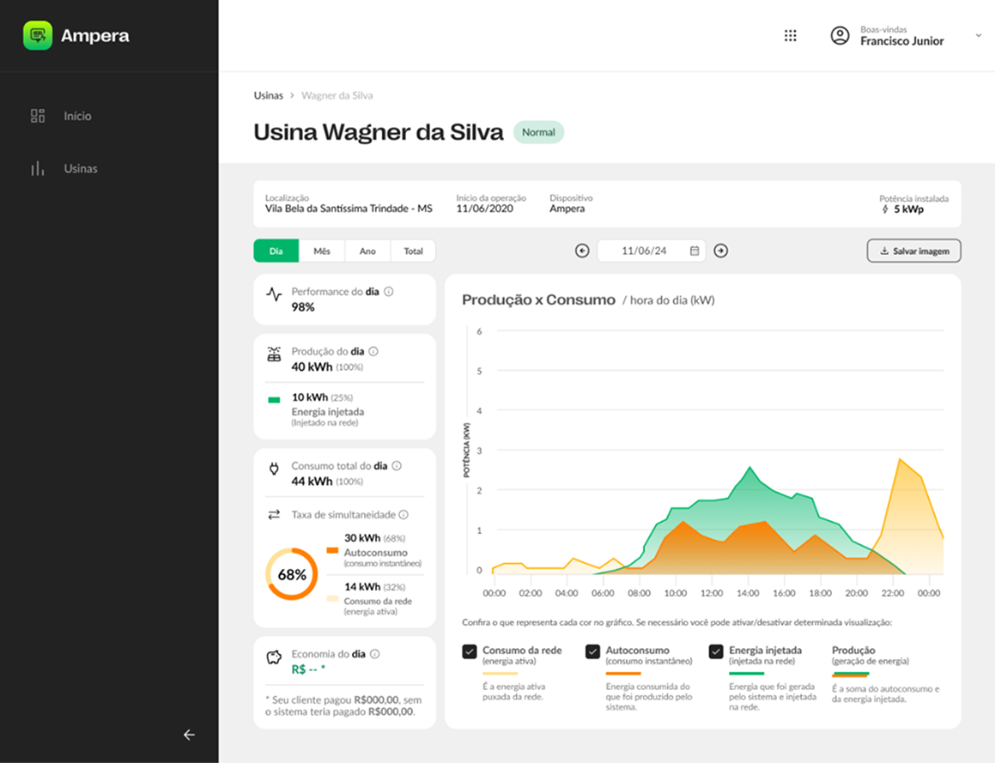The height and width of the screenshot is (763, 995).
Task: Advance to next date with right arrow
Action: pos(721,251)
